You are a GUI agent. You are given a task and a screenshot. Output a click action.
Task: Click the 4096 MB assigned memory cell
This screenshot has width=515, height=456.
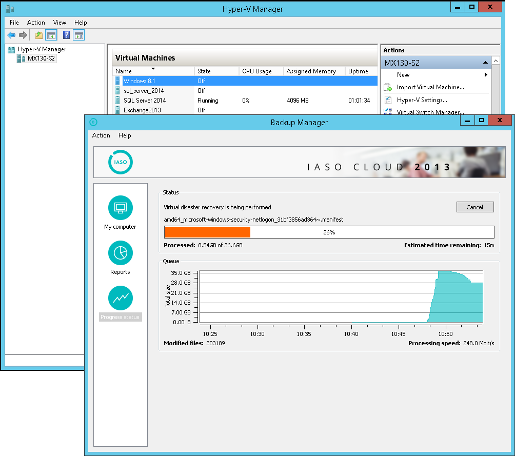(x=298, y=100)
